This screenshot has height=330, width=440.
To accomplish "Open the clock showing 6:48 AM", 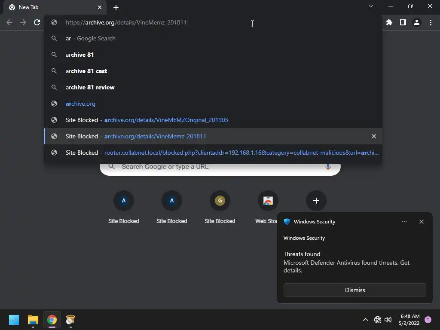I will [x=409, y=320].
